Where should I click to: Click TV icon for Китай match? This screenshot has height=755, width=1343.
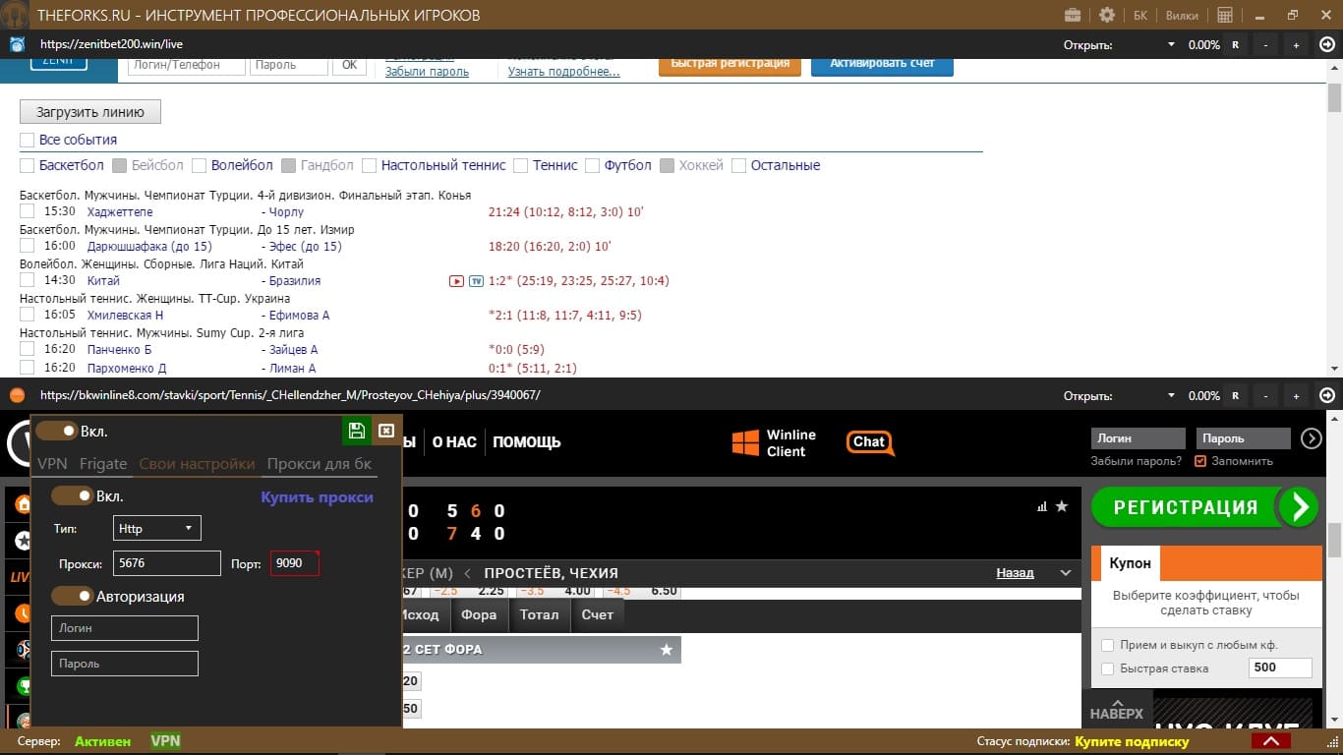(476, 281)
